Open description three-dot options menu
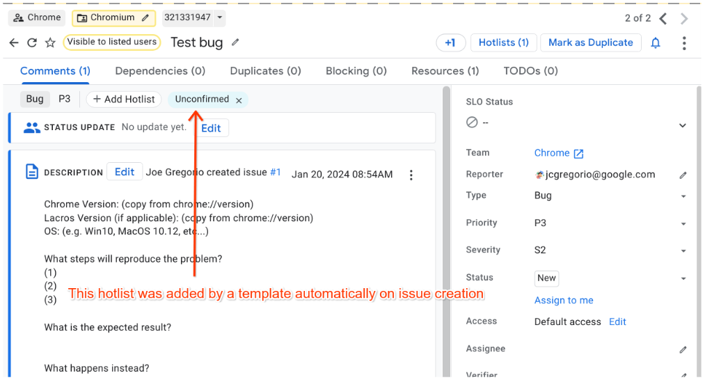The image size is (705, 380). coord(411,175)
